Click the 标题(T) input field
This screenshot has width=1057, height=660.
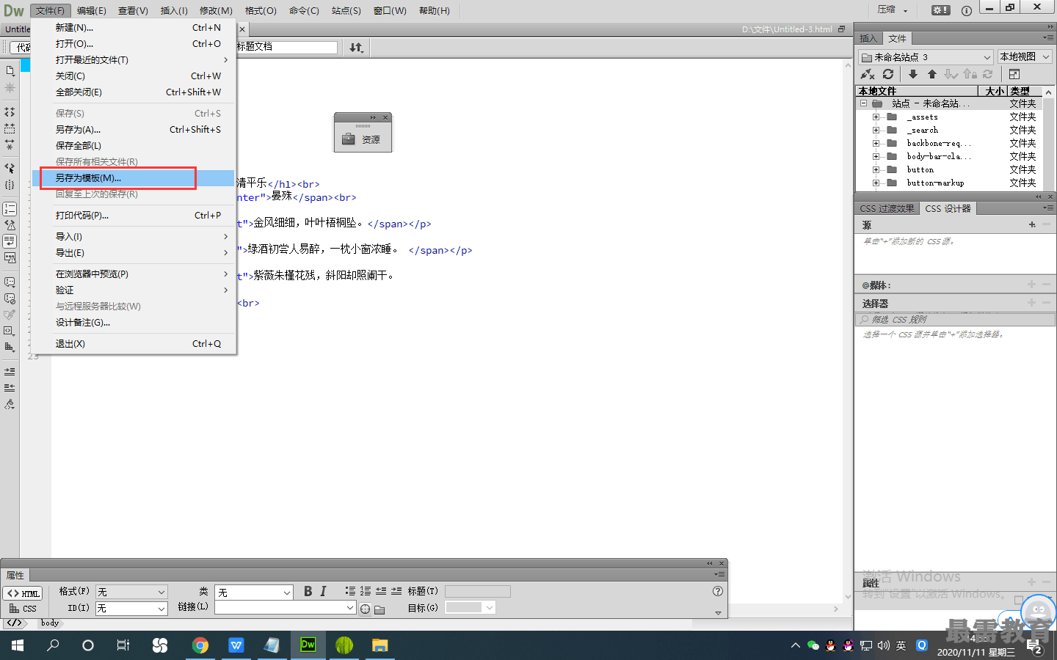(x=477, y=591)
